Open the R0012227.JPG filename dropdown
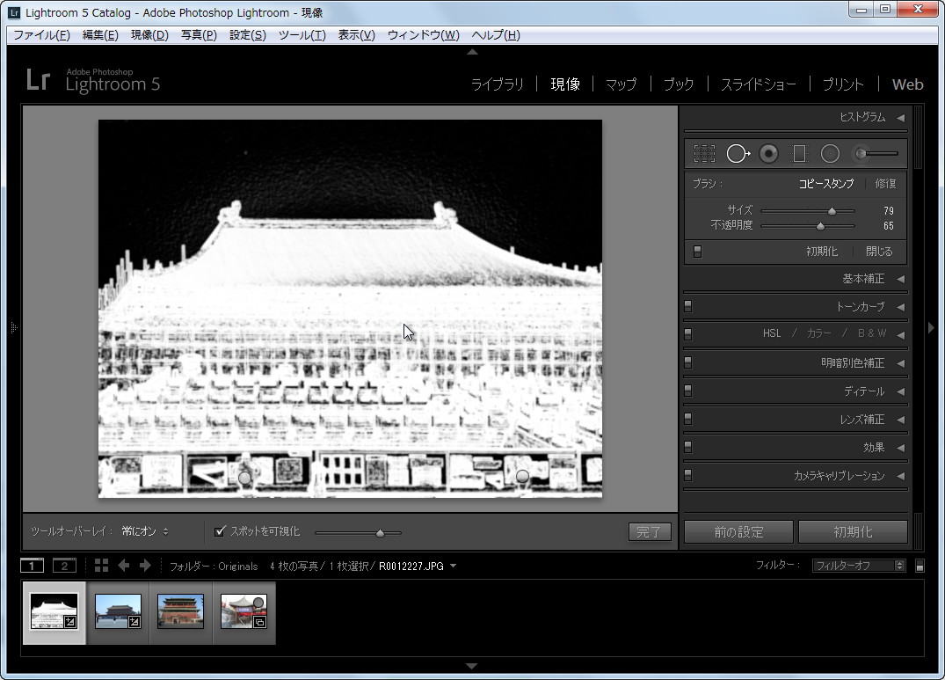The width and height of the screenshot is (945, 680). [x=453, y=566]
